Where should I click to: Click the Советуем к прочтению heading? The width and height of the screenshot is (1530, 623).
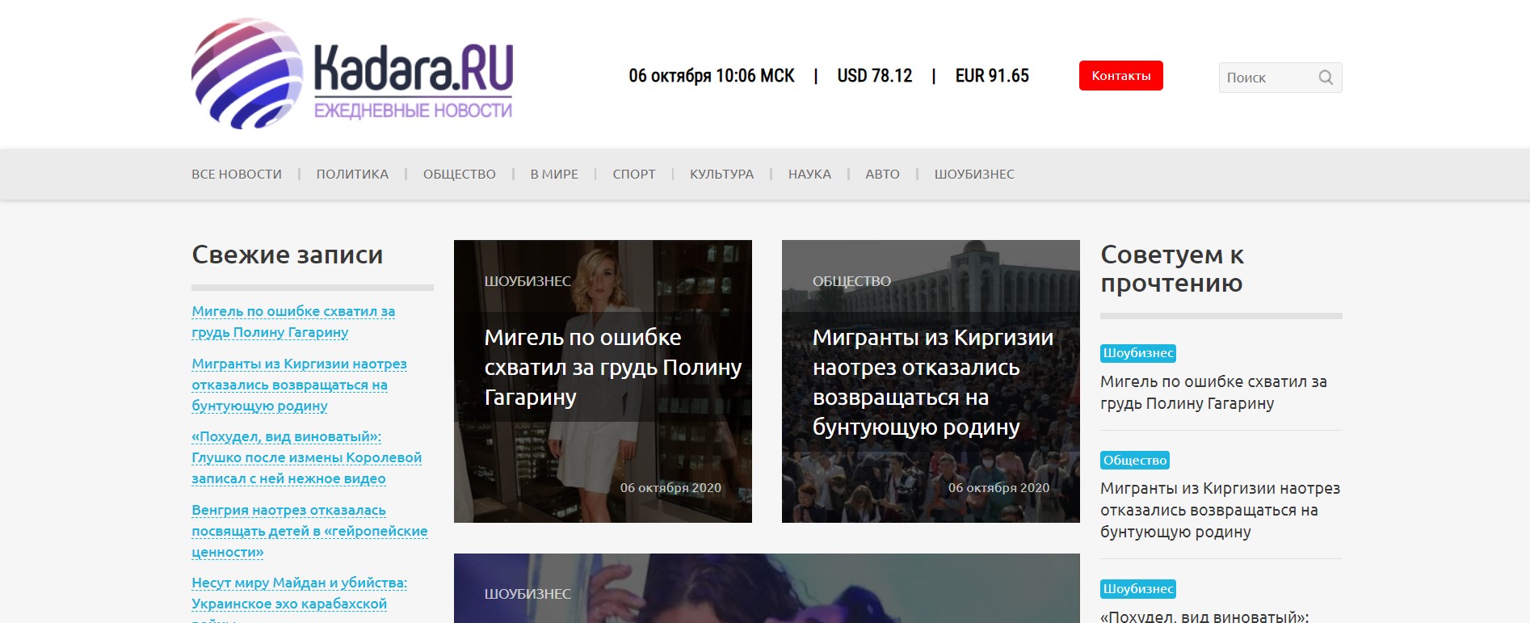point(1172,269)
